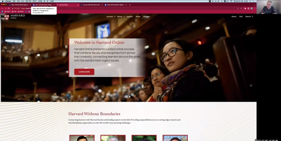Open the 수정 menu
The image size is (281, 141).
[x=18, y=1]
